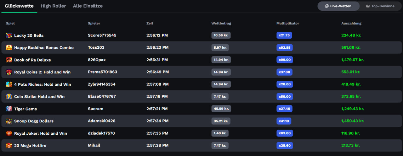Click the Tiger Gems game icon
This screenshot has width=403, height=156.
pyautogui.click(x=9, y=109)
